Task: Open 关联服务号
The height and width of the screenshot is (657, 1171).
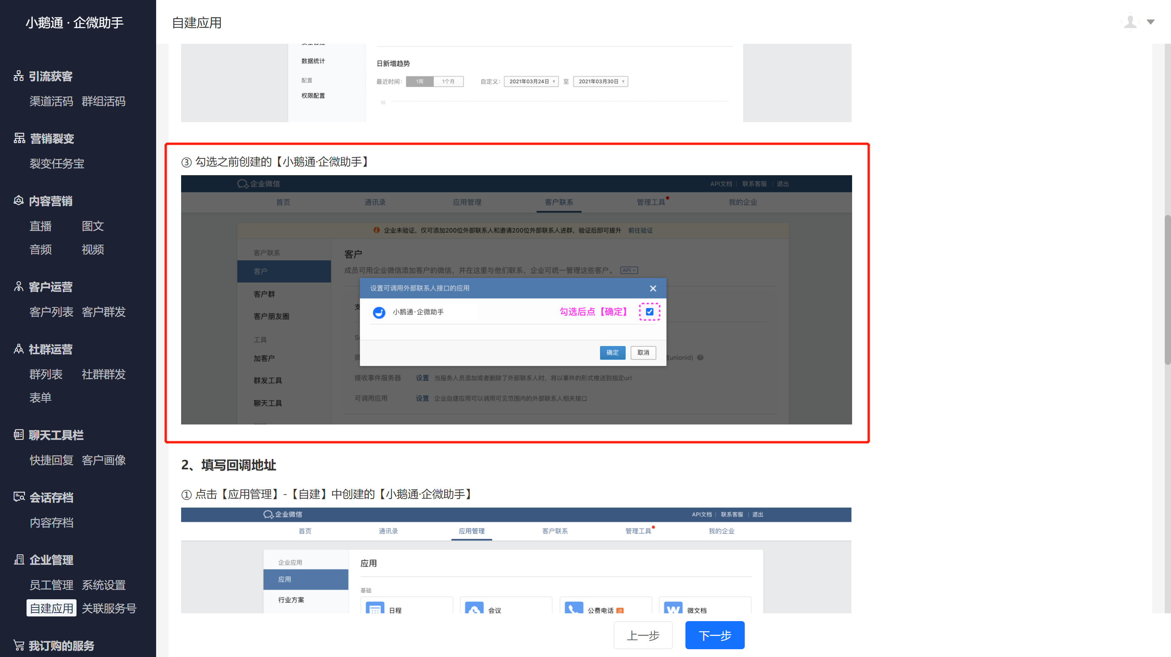Action: pos(109,608)
